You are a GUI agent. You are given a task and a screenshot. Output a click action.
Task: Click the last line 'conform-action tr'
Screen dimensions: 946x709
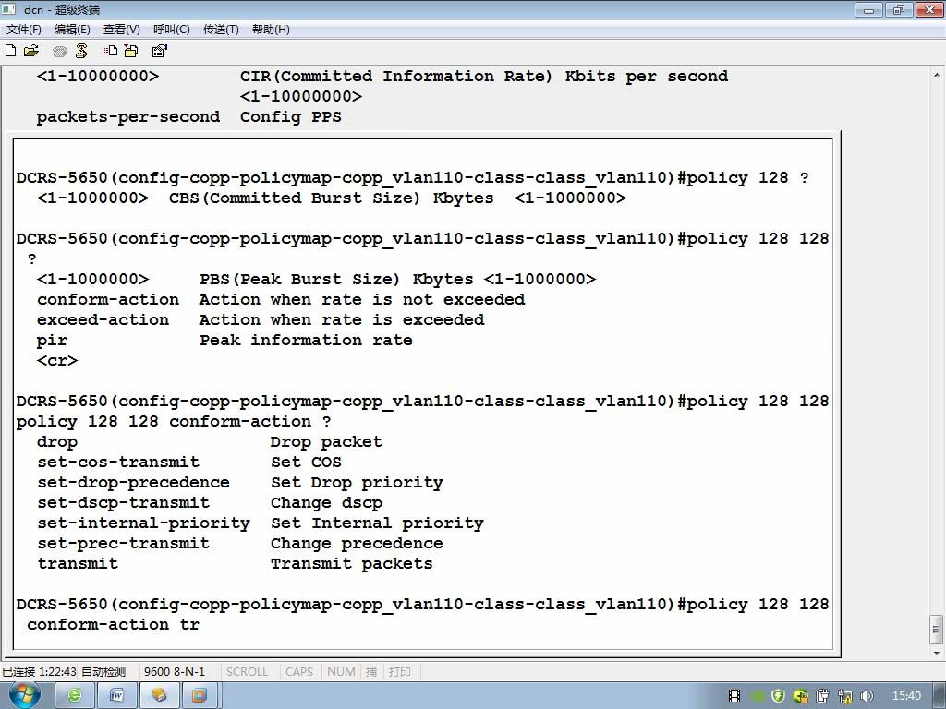pyautogui.click(x=113, y=625)
